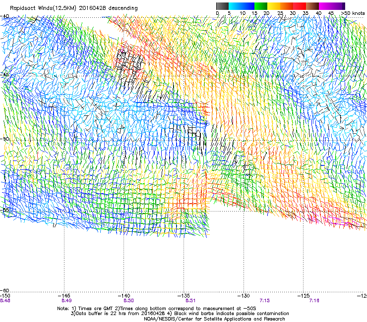
Task: Click the '40' knots legend tick label
Action: pos(318,13)
